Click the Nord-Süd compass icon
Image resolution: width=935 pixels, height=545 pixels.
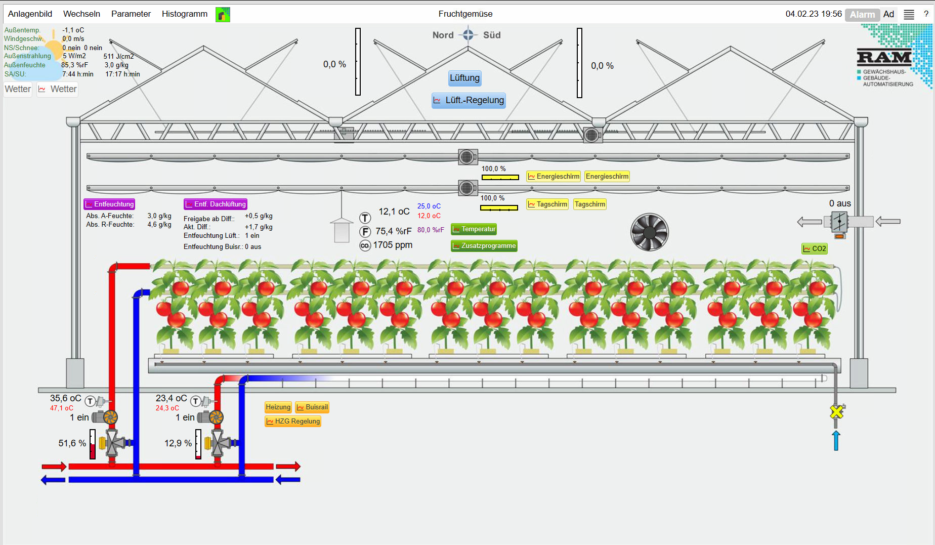(x=468, y=35)
